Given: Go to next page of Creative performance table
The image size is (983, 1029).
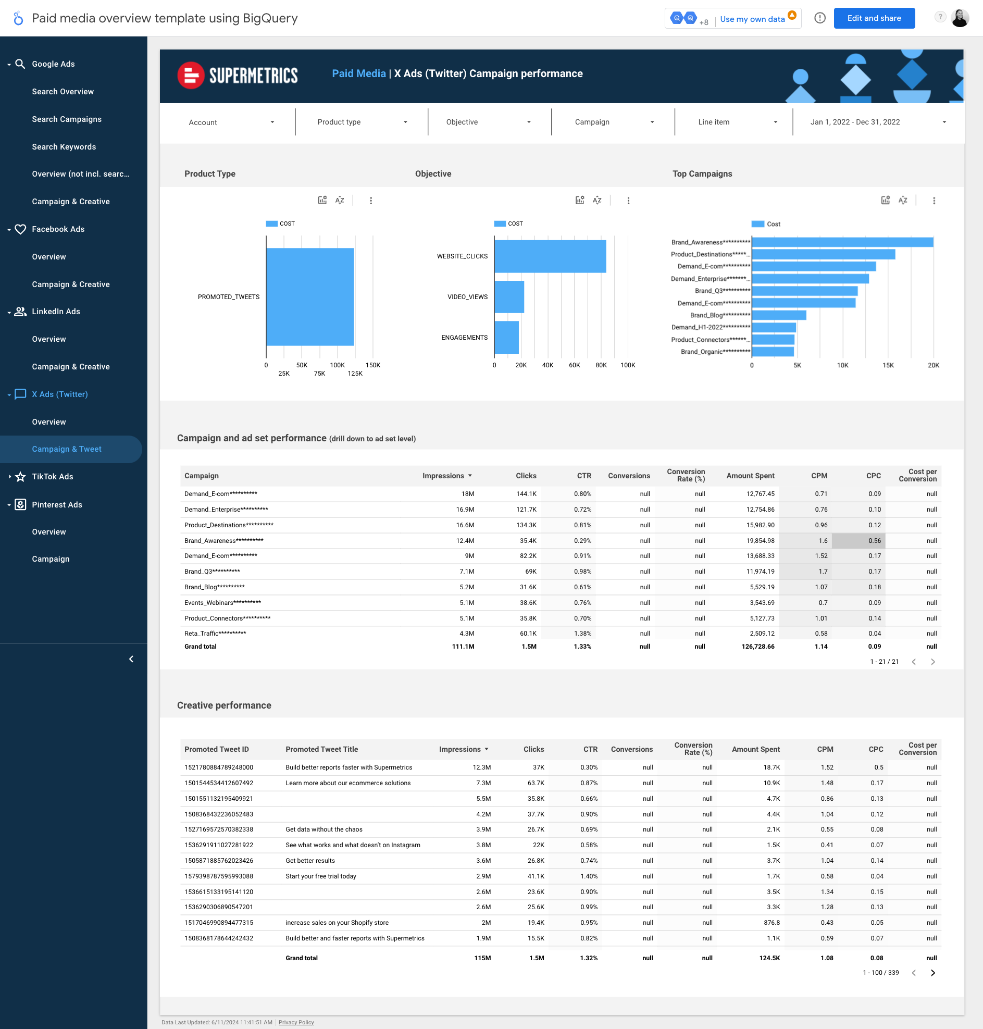Looking at the screenshot, I should (x=932, y=973).
